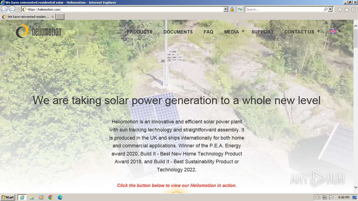Launch Edge from the taskbar
The height and width of the screenshot is (201, 358).
click(60, 197)
